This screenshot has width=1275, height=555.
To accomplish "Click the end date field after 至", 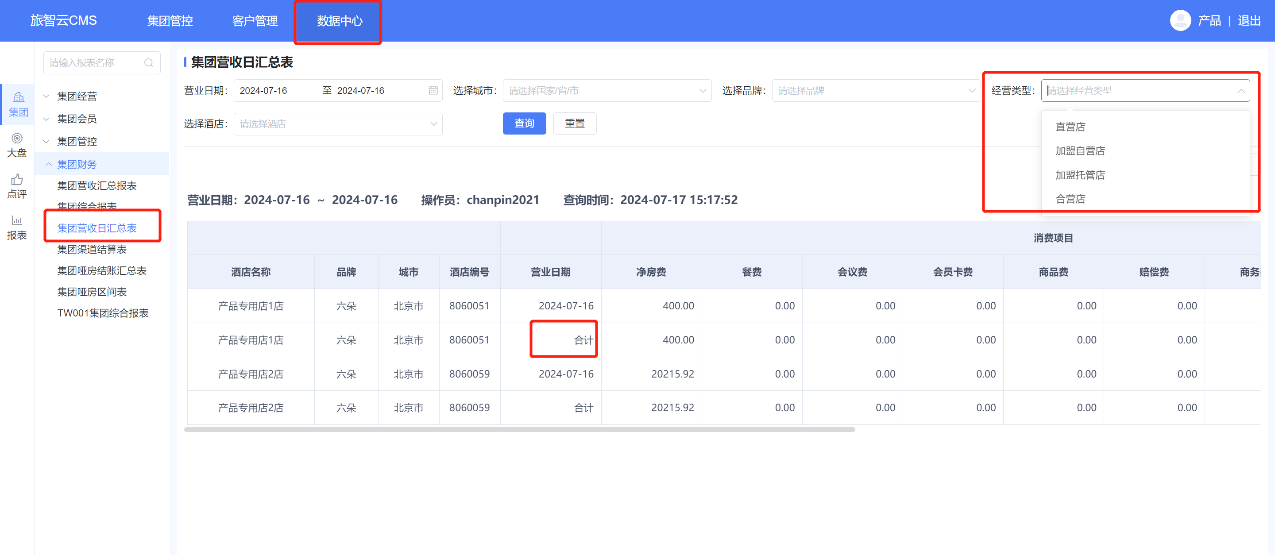I will point(361,91).
